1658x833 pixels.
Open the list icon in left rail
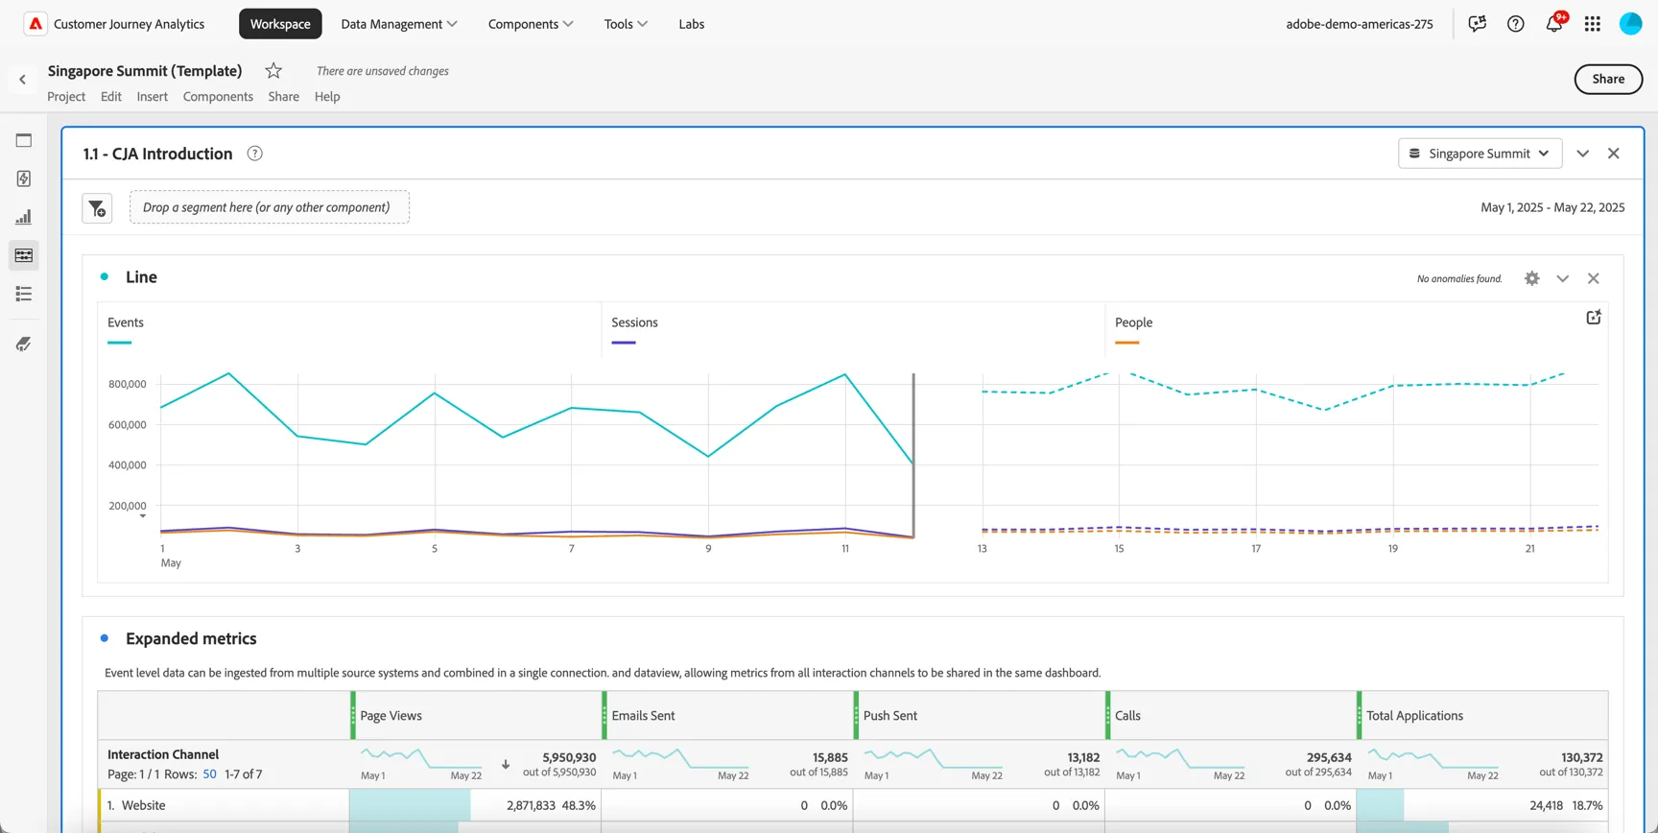click(x=24, y=294)
